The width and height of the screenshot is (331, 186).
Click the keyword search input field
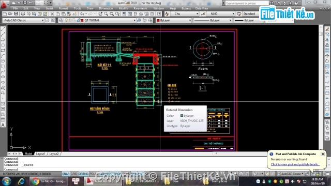coord(247,3)
